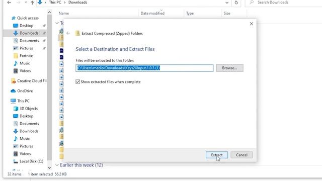
Task: Click the Creative Cloud Files icon
Action: point(14,81)
